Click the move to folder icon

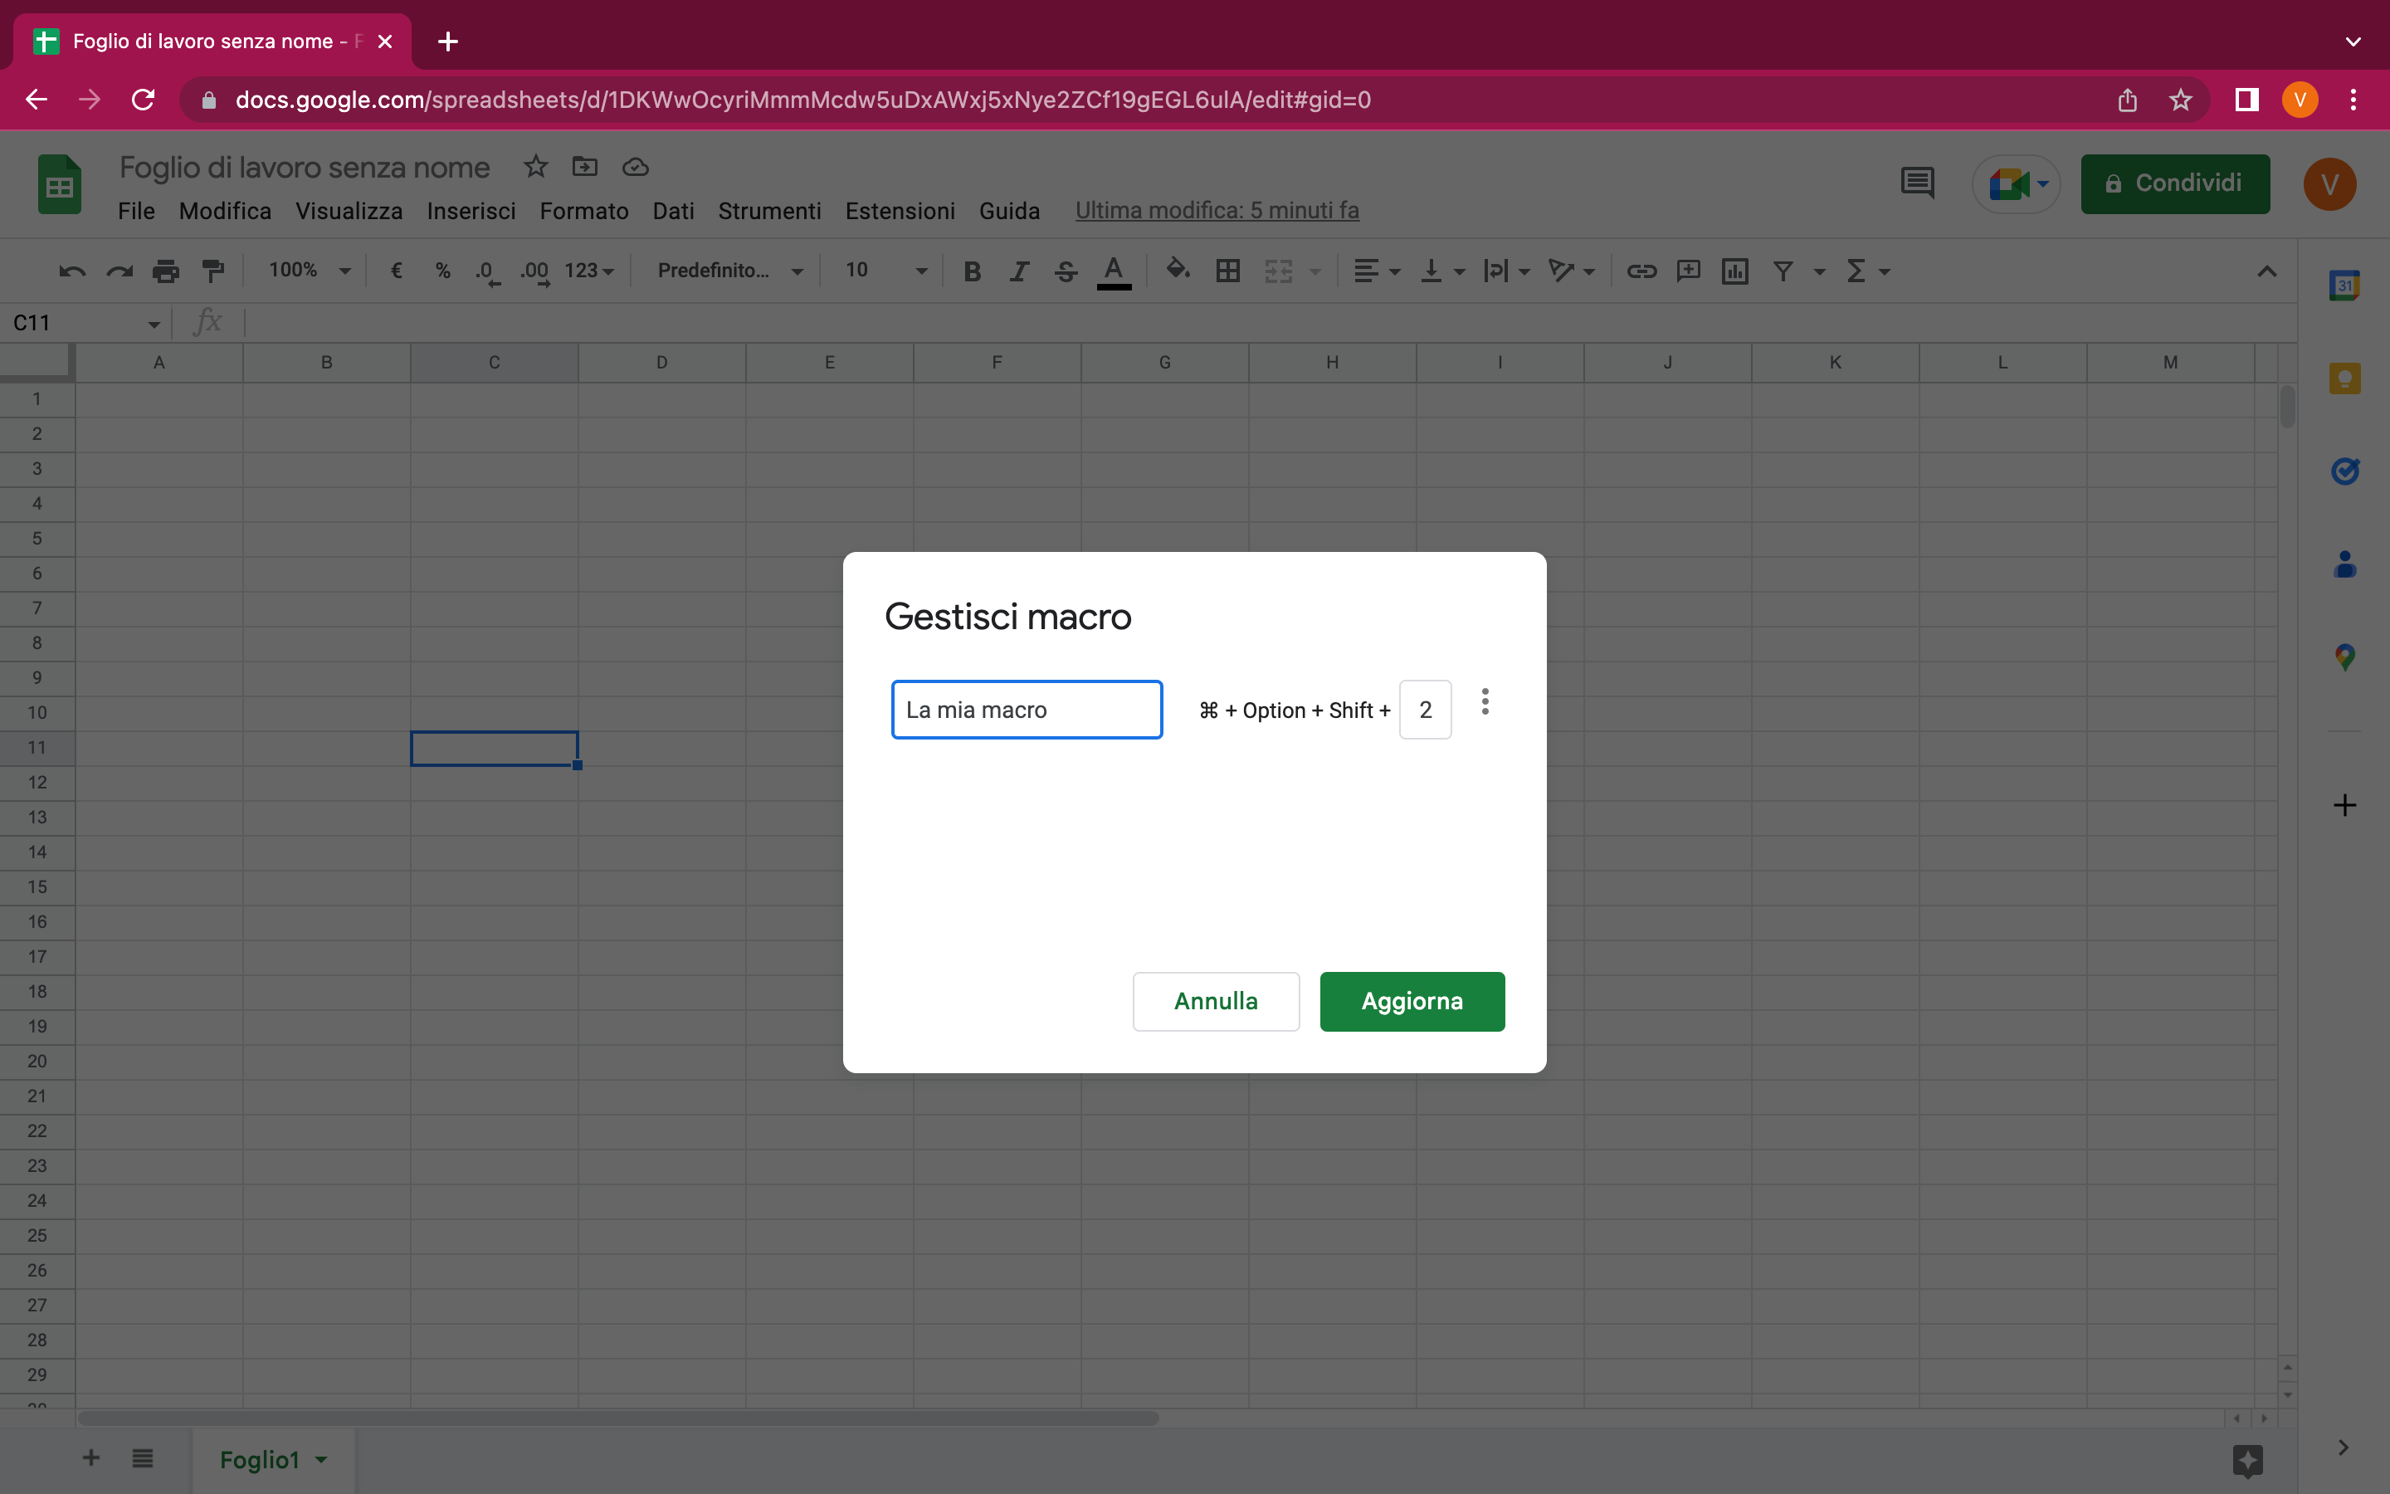(x=585, y=166)
